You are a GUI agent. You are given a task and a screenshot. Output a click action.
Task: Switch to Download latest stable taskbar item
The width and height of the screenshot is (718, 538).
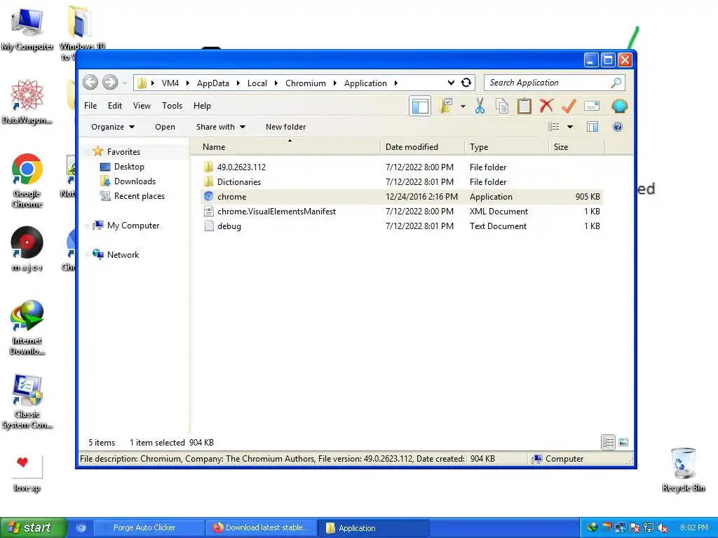tap(262, 527)
